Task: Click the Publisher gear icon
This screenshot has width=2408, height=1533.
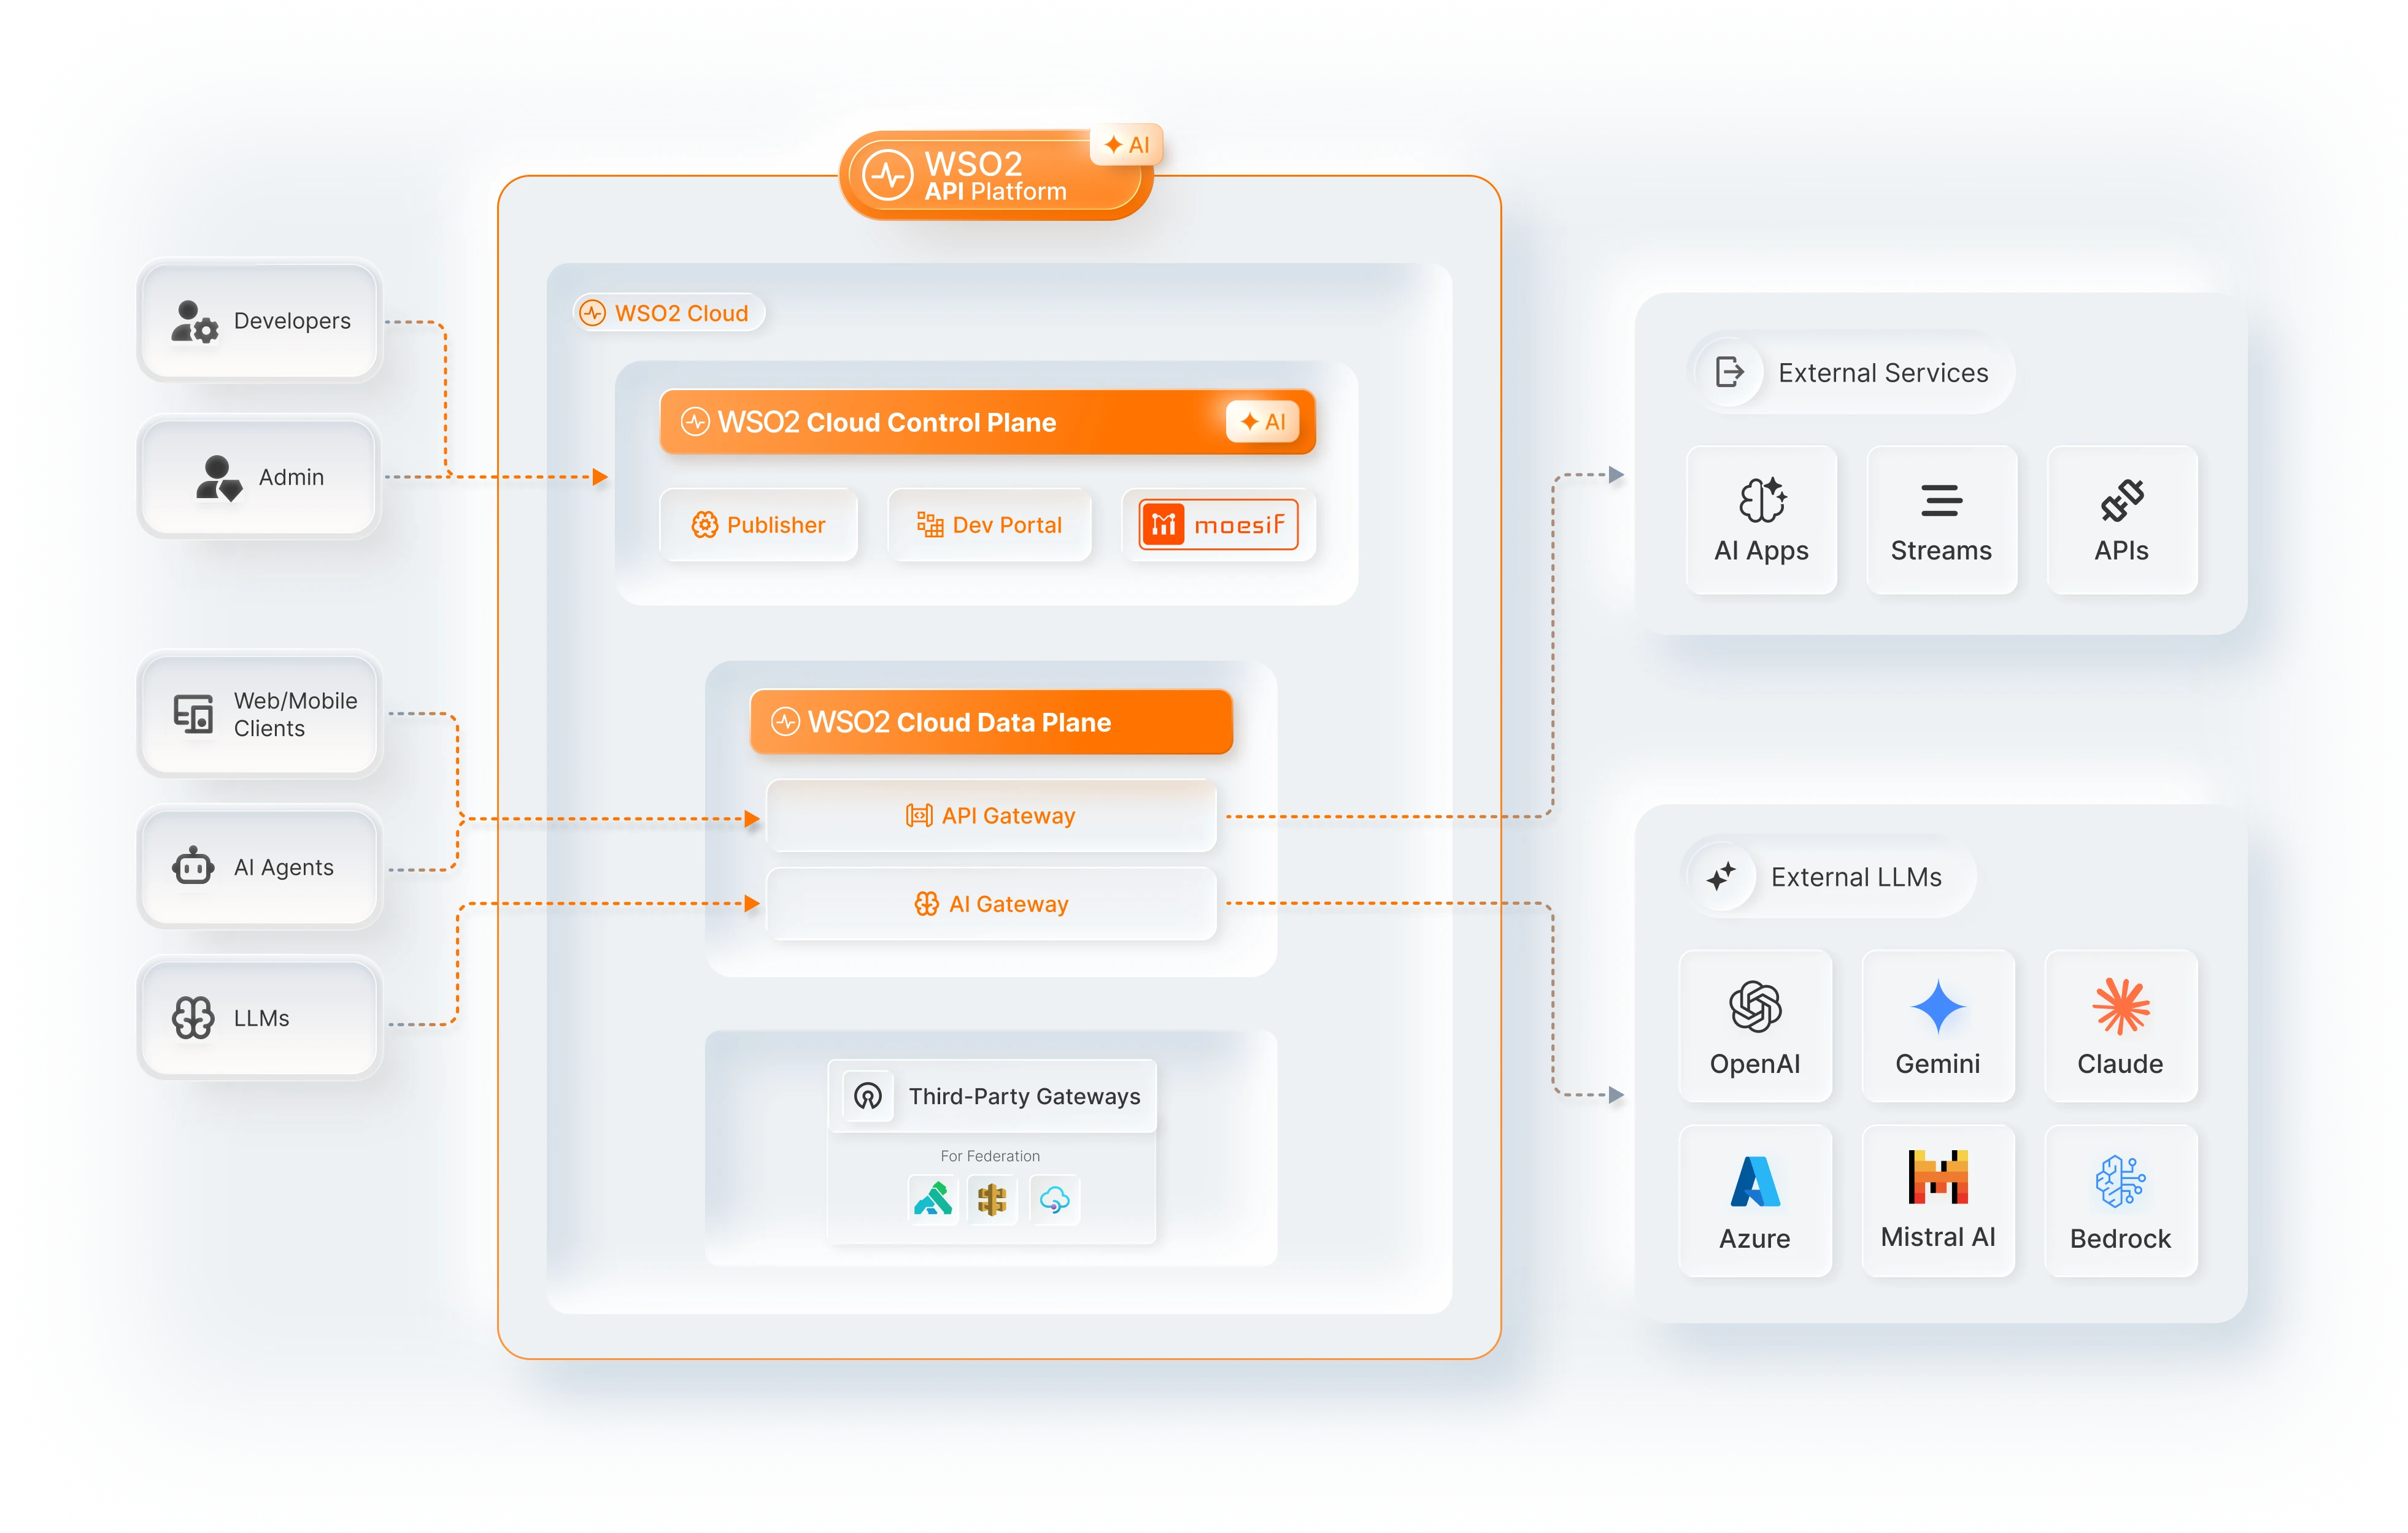Action: coord(704,524)
